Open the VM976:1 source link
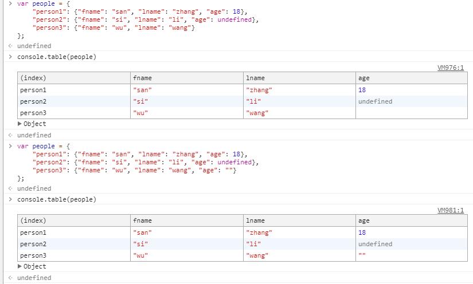The image size is (473, 284). 451,68
